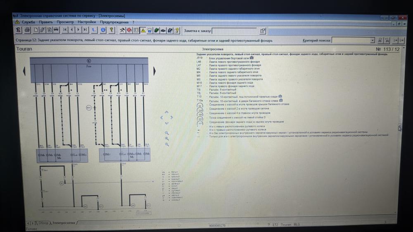Select the yellow warning triangle toolbar icon

pyautogui.click(x=143, y=30)
